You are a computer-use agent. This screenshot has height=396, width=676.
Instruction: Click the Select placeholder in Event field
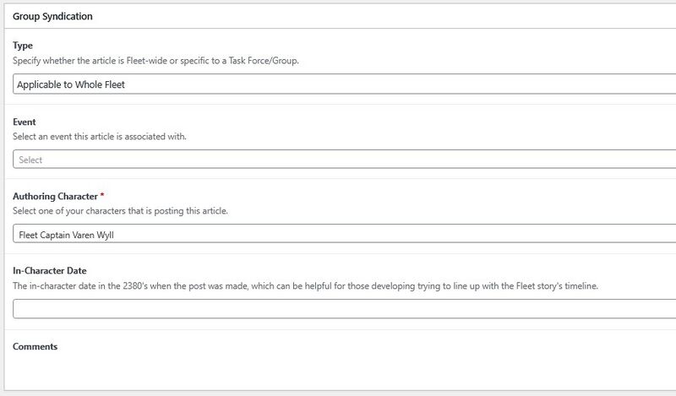[30, 160]
